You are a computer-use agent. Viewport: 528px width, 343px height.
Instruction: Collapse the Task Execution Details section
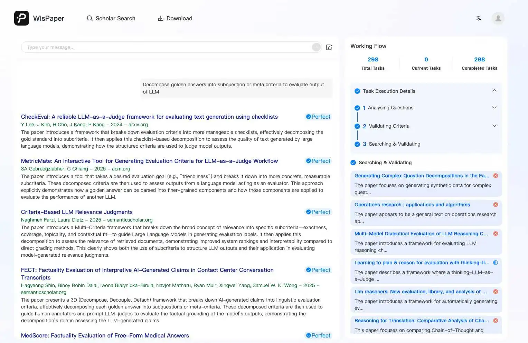494,91
